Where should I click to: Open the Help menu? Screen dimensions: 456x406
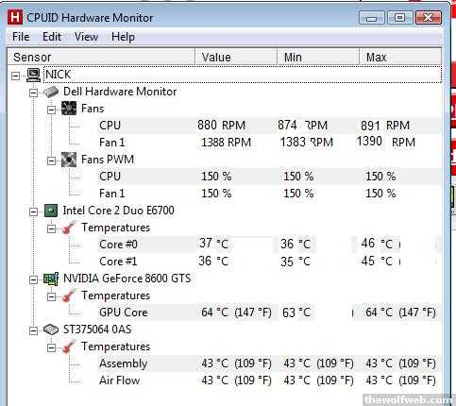point(123,37)
